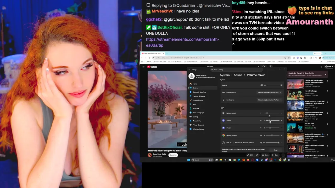The width and height of the screenshot is (335, 188).
Task: Click the taskbar Search box
Action: (202, 160)
